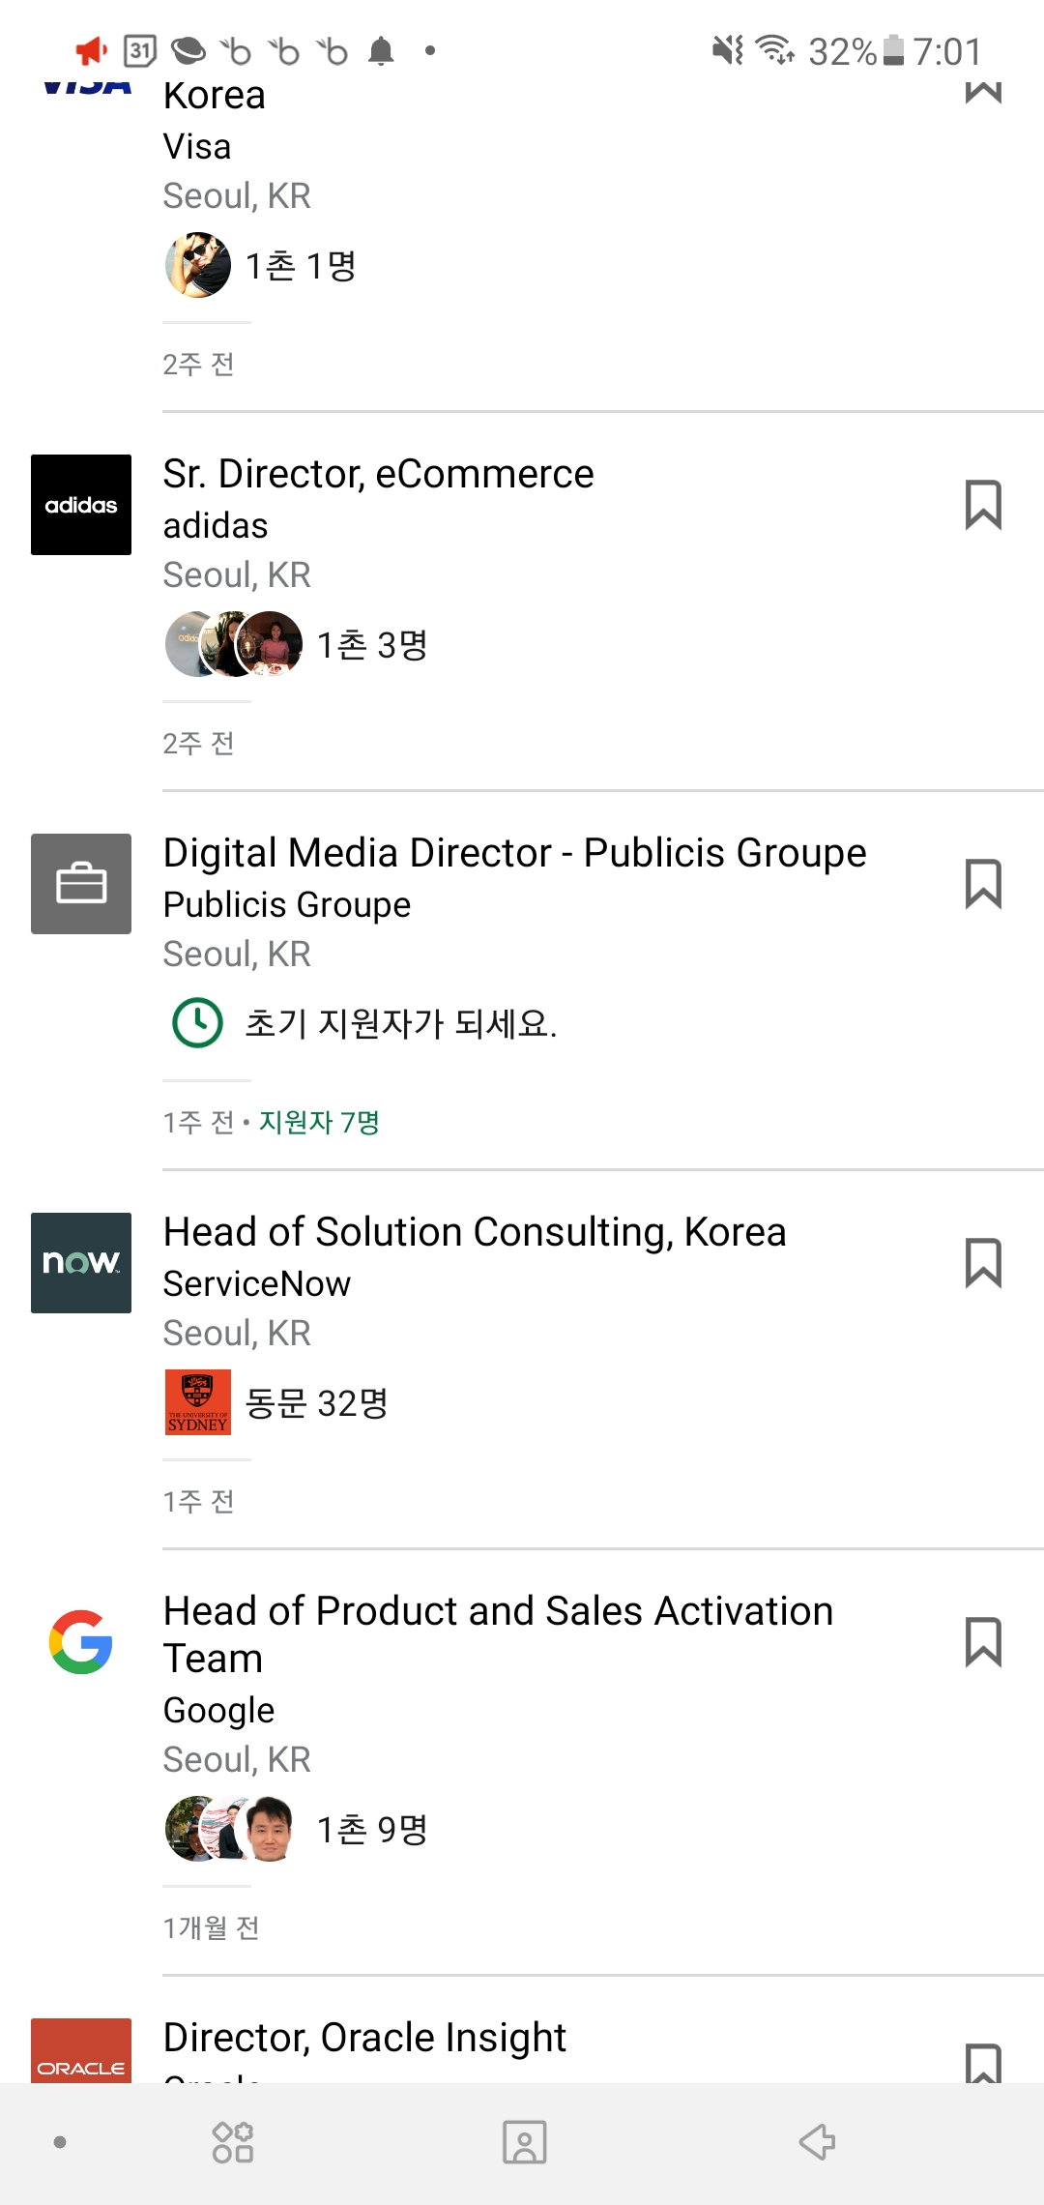The width and height of the screenshot is (1044, 2205).
Task: Tap the Publicis Groupe briefcase placeholder icon
Action: pyautogui.click(x=81, y=884)
